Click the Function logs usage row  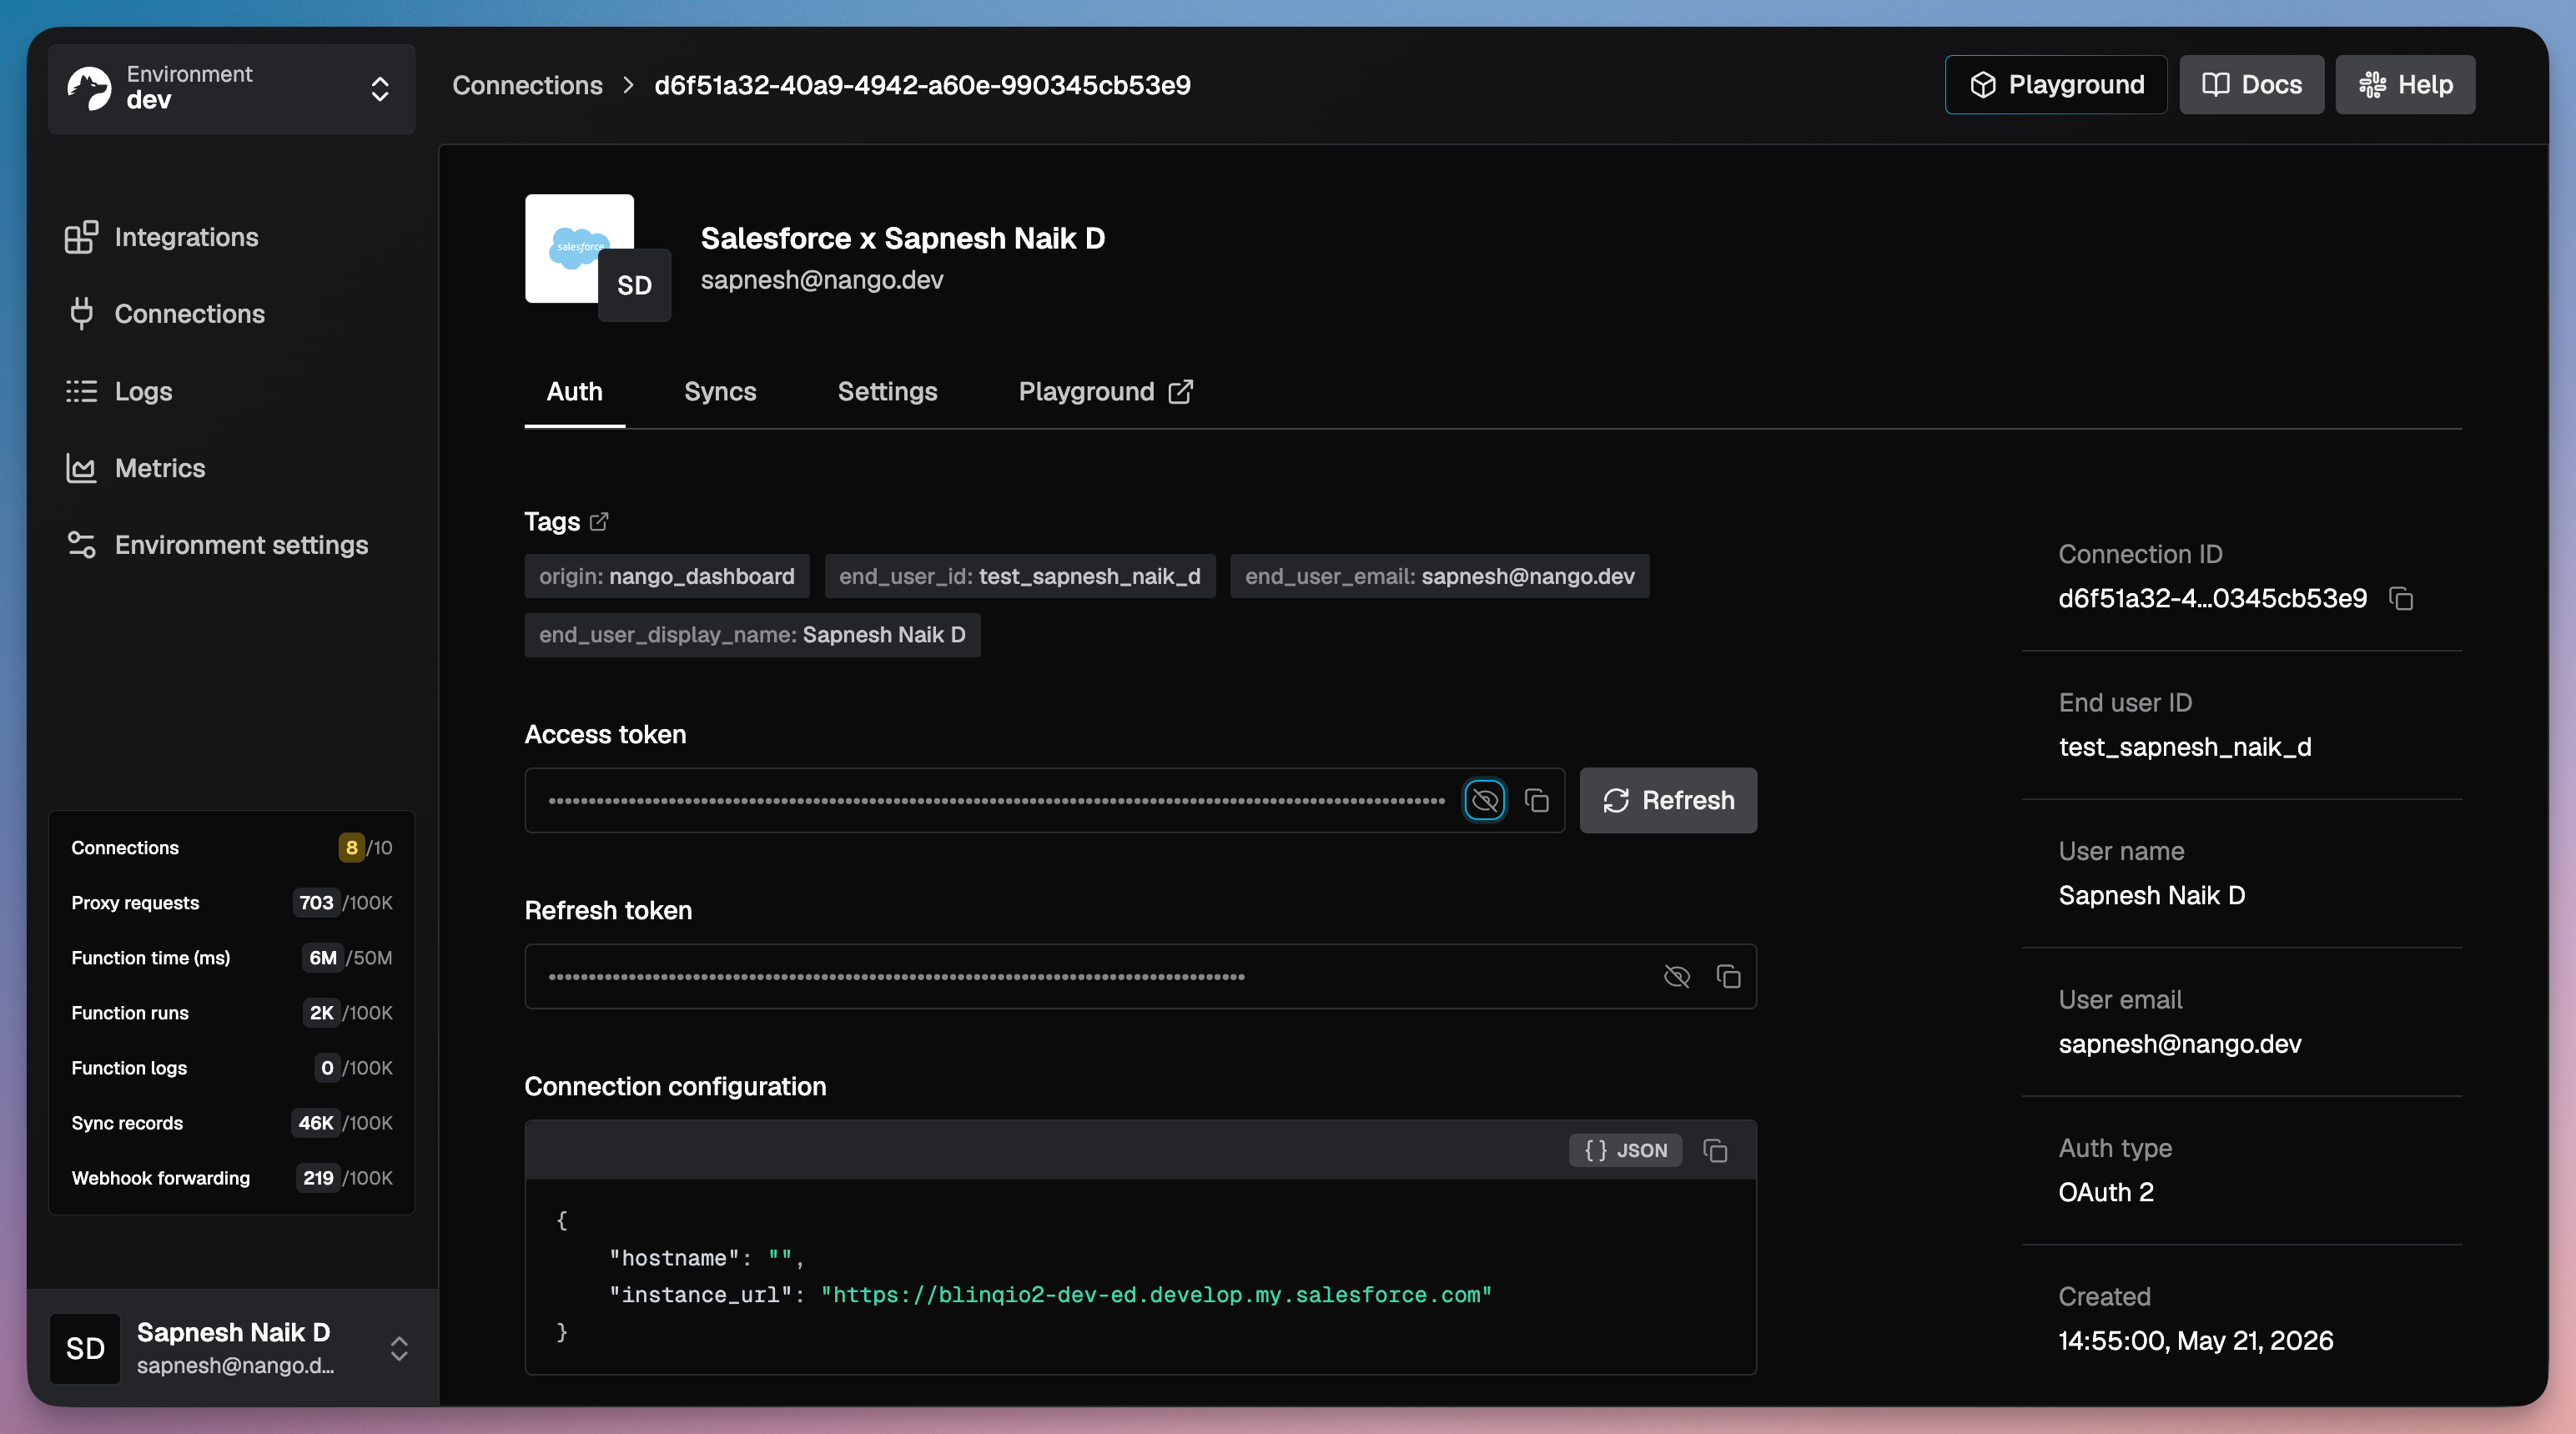point(232,1068)
